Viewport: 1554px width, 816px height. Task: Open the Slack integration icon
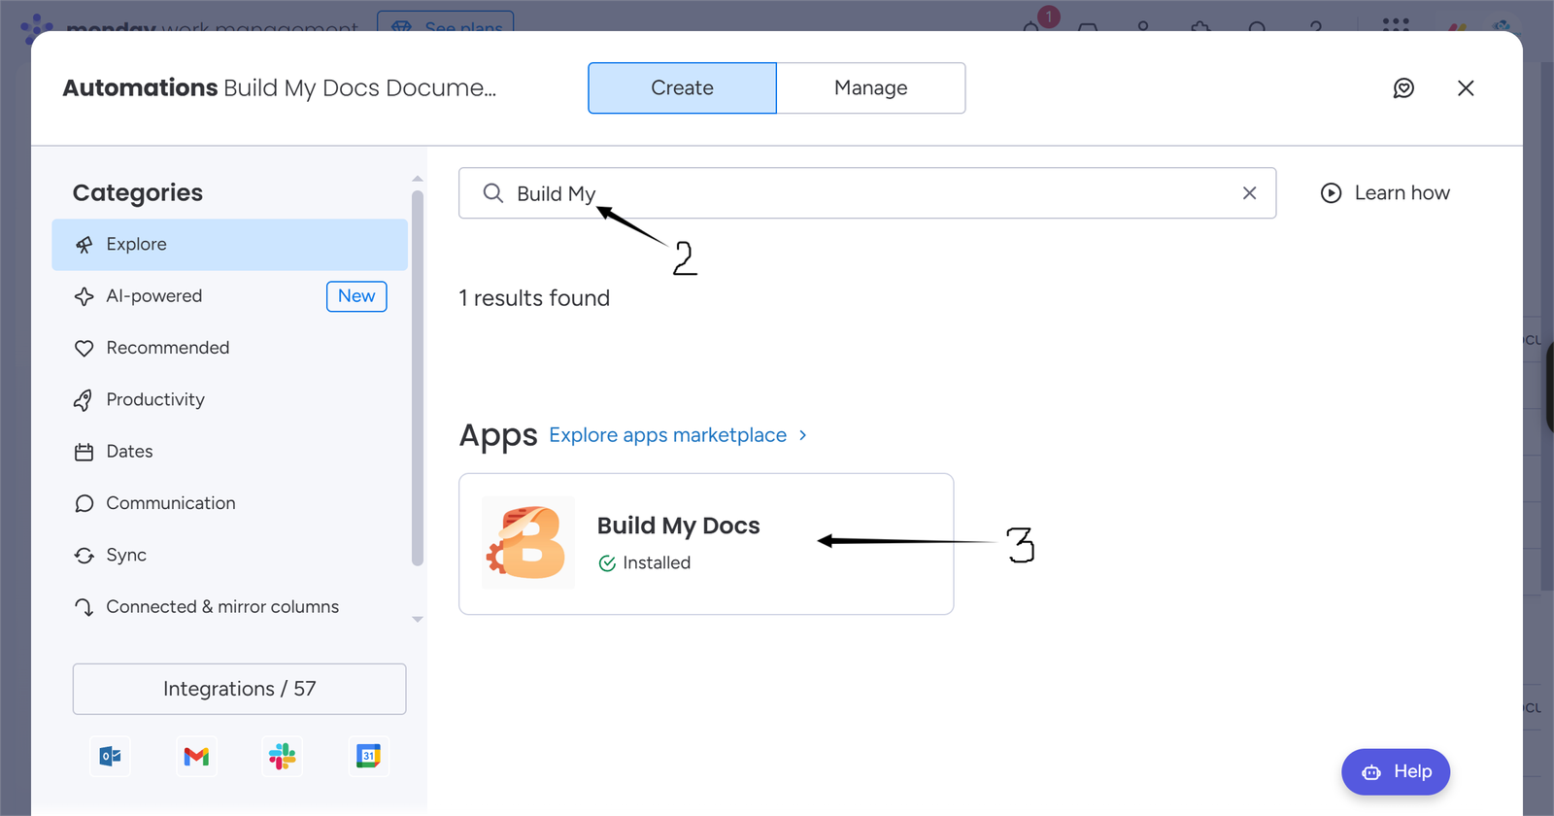pos(283,756)
